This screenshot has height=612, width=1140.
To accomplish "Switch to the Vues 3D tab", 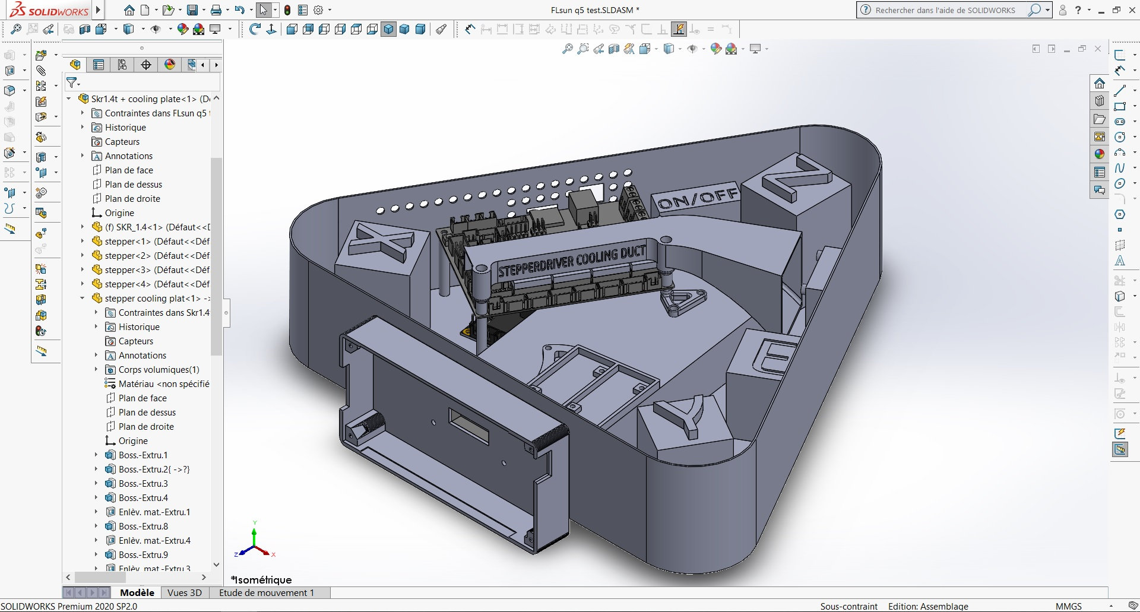I will point(184,592).
